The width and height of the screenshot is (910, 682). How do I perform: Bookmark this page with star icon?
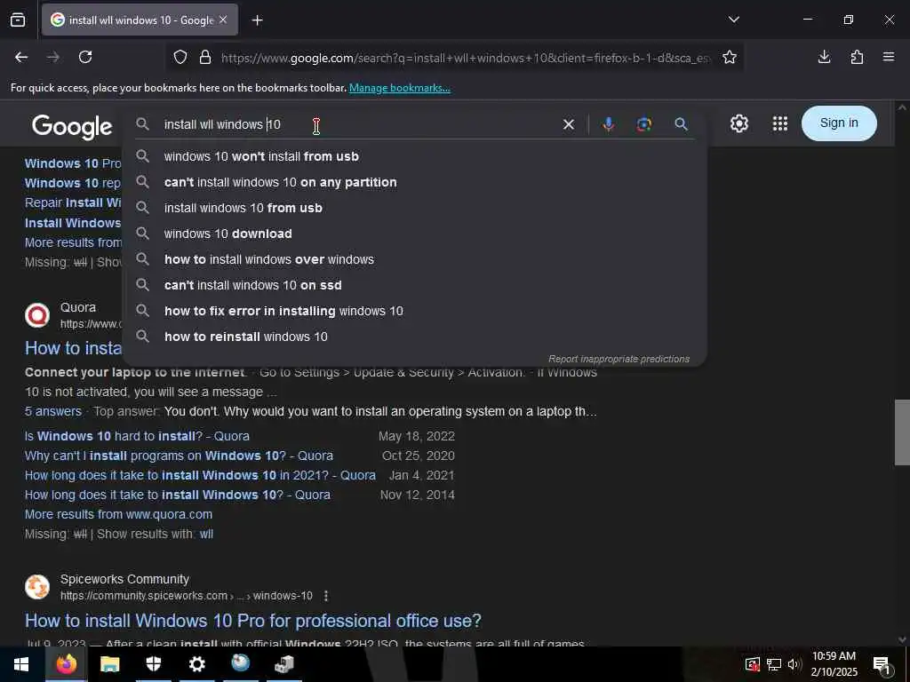coord(730,57)
